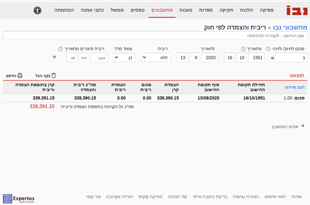Click the end month field 8
Screen dimensions: 310x205
tap(194, 57)
